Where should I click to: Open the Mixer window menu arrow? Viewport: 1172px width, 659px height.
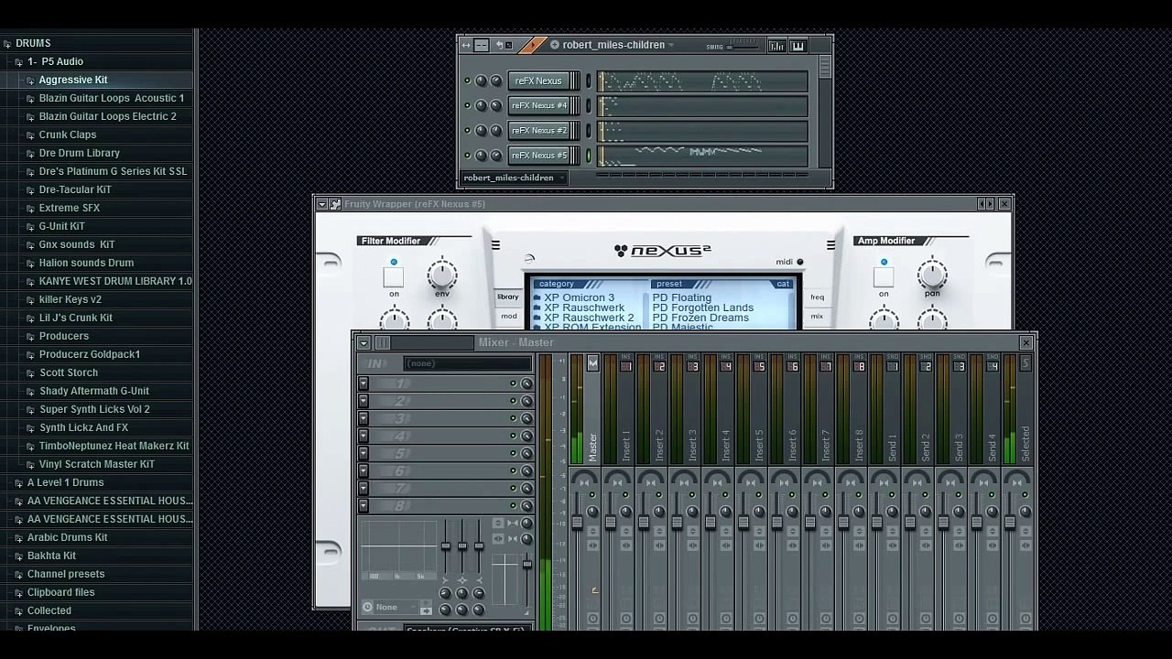(364, 342)
